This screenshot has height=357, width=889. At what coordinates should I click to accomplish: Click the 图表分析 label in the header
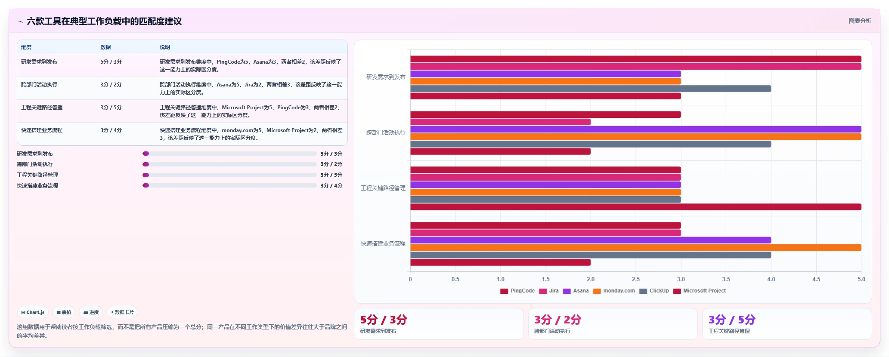pyautogui.click(x=860, y=21)
